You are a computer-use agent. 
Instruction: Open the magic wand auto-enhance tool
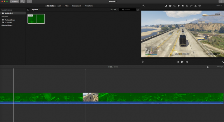(143, 6)
